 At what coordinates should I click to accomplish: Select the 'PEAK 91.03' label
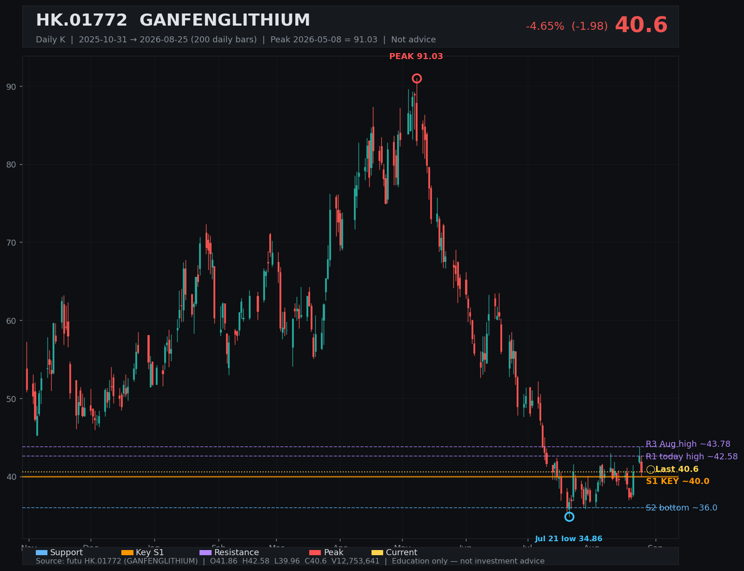[x=416, y=56]
